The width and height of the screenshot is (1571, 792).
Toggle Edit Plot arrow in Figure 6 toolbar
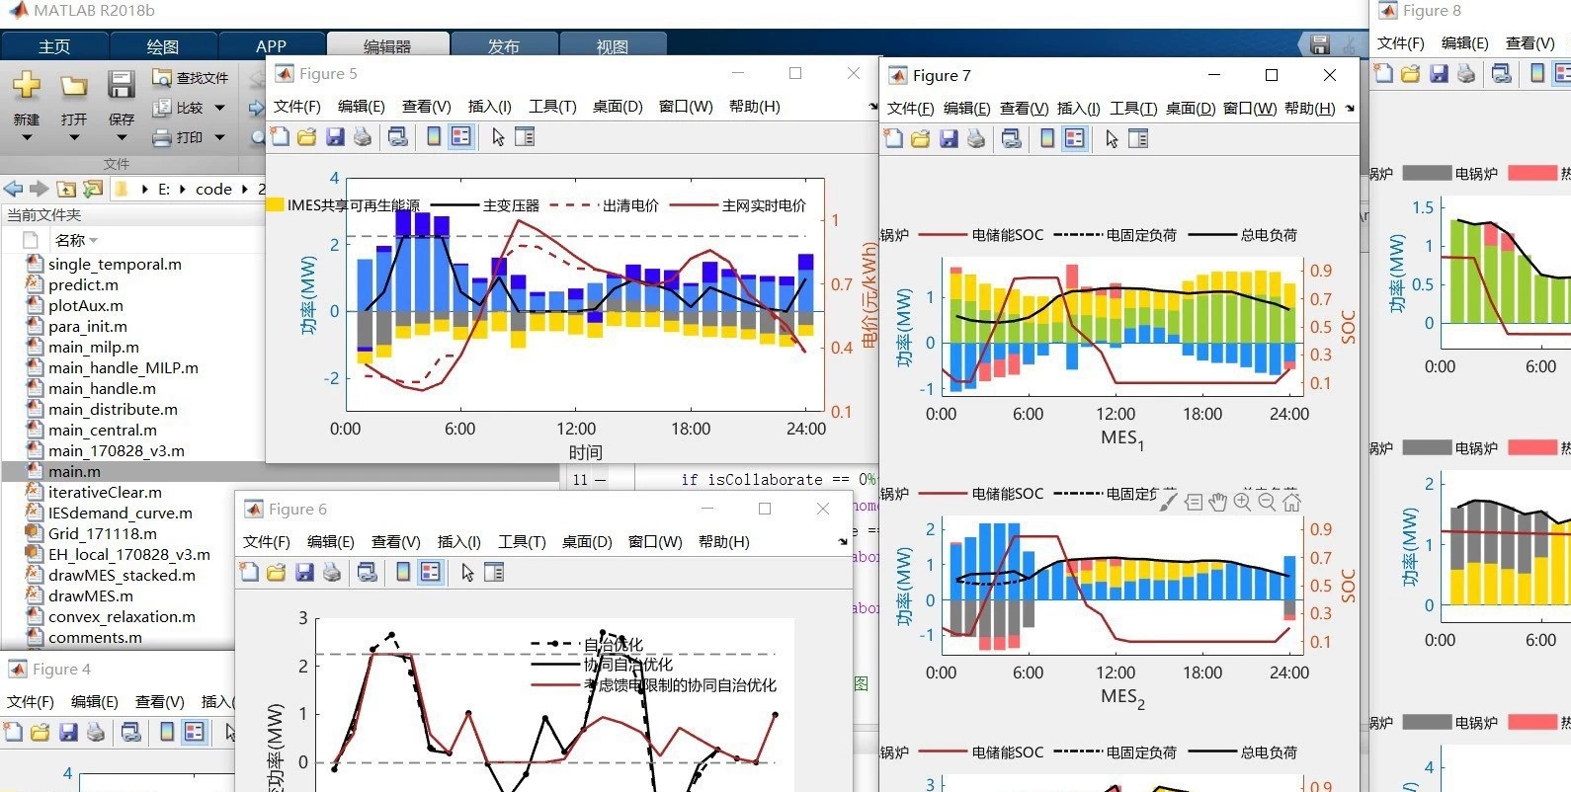pos(467,573)
